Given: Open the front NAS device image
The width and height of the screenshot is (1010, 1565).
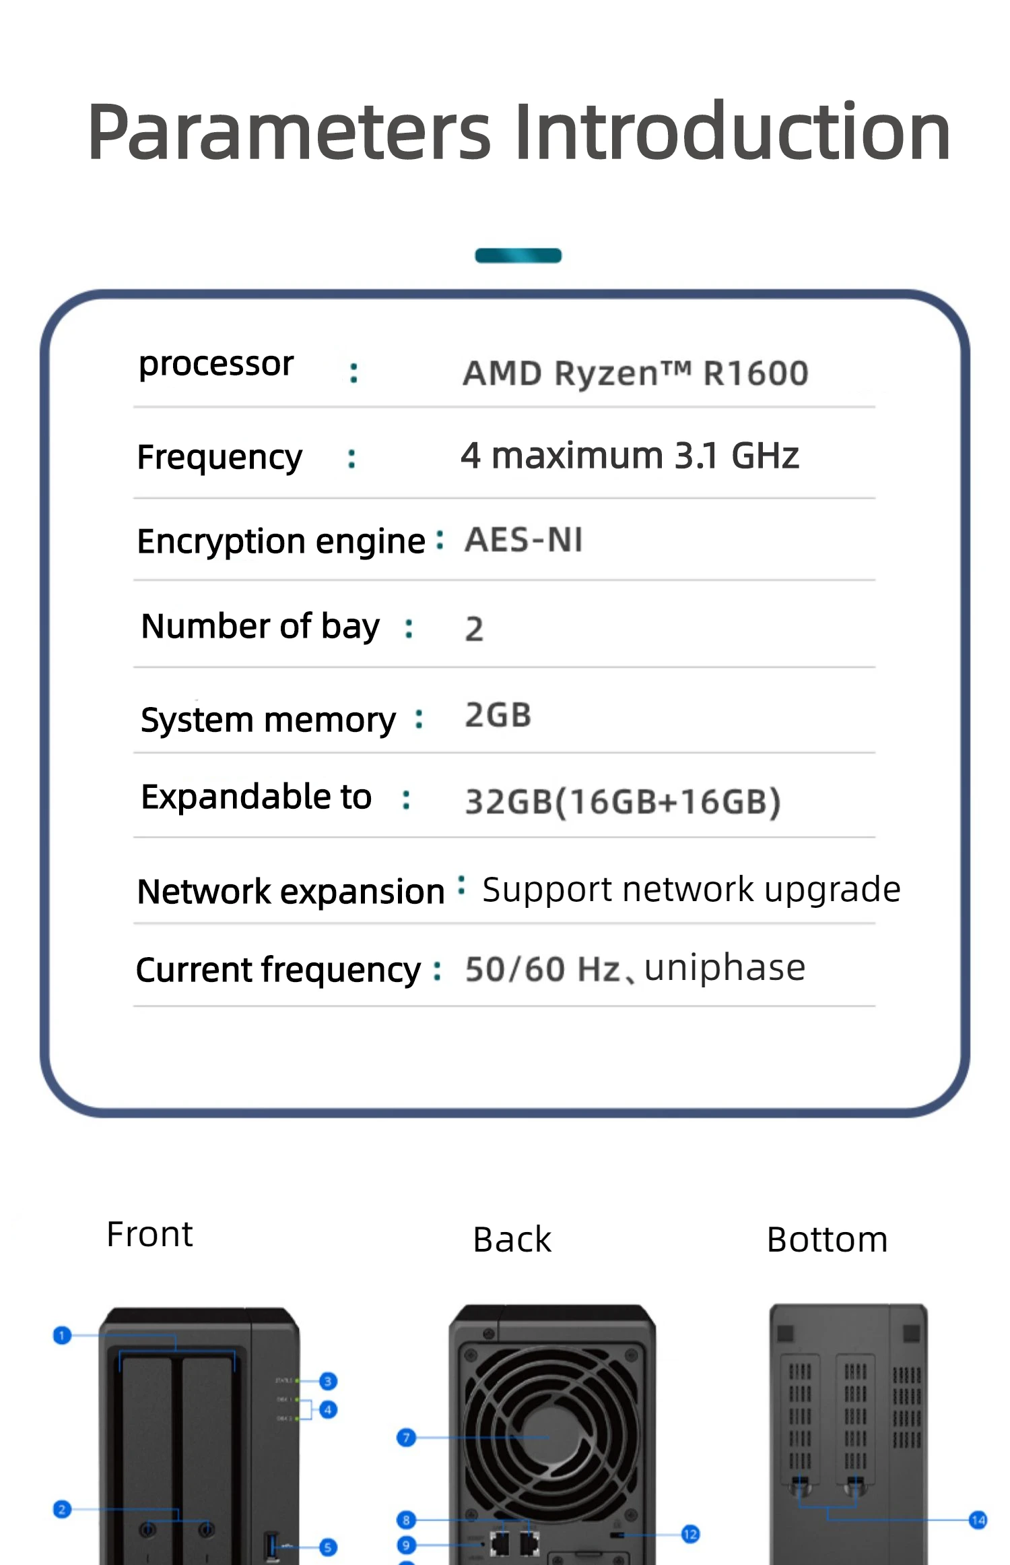Looking at the screenshot, I should click(200, 1436).
